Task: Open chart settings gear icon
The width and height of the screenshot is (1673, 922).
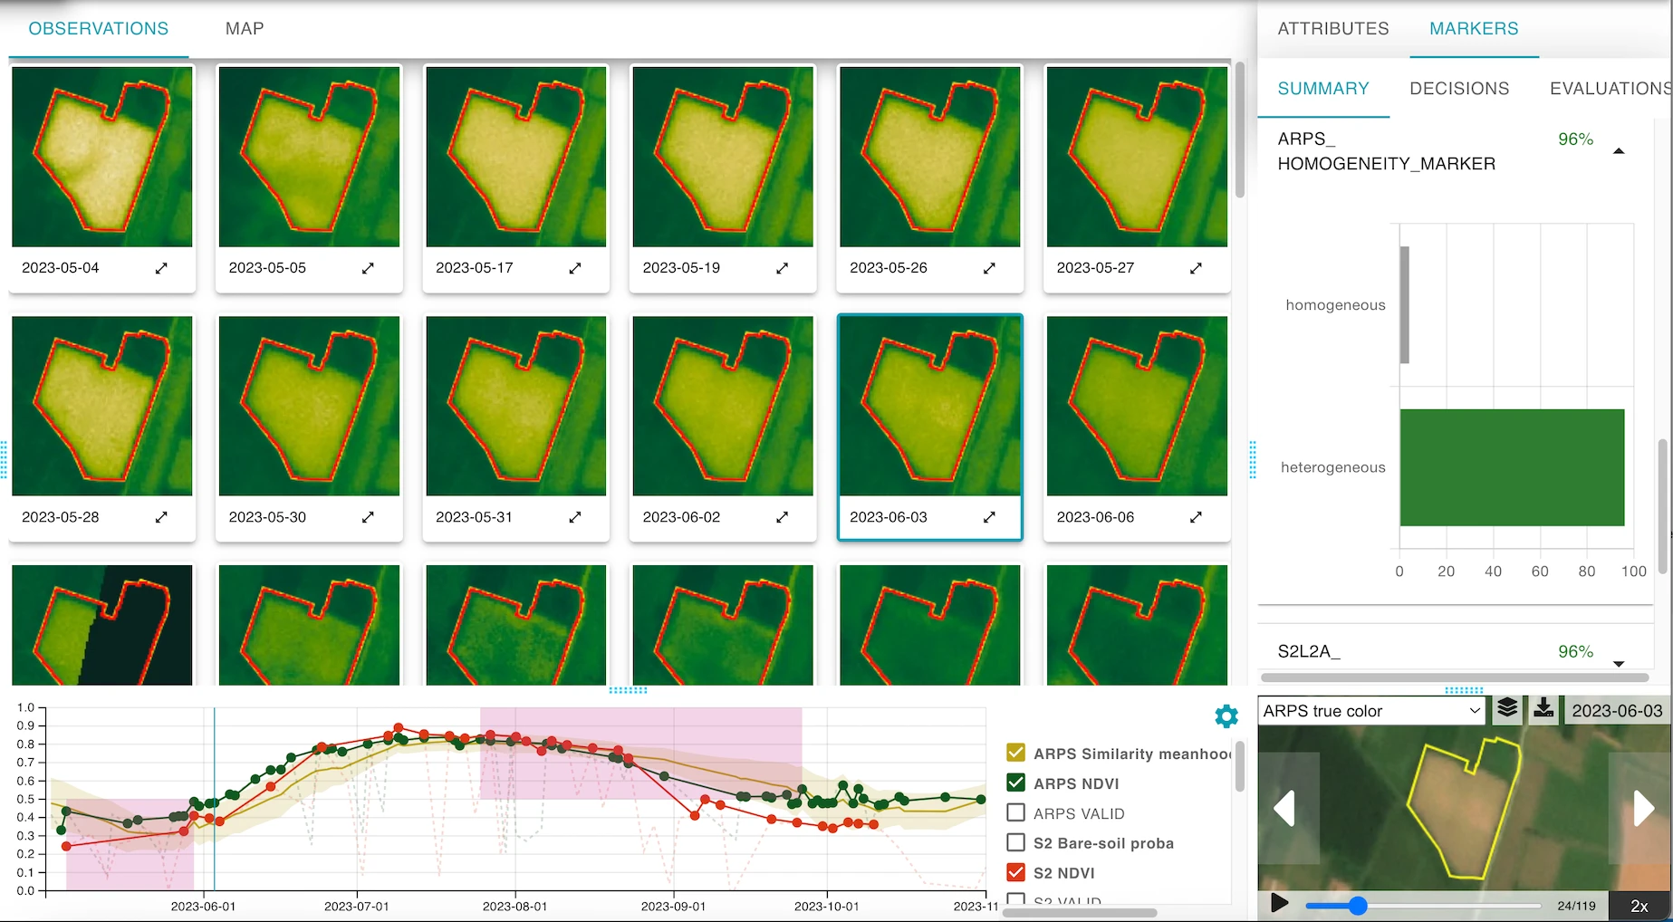Action: click(x=1226, y=716)
